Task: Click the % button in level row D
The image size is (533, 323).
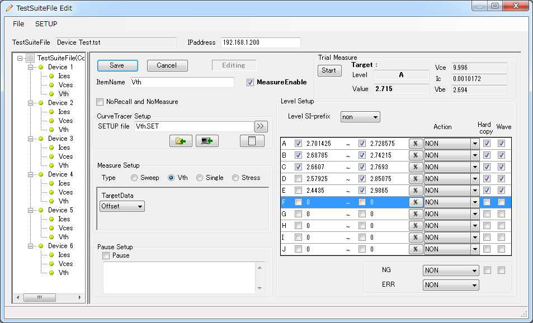Action: [x=416, y=179]
